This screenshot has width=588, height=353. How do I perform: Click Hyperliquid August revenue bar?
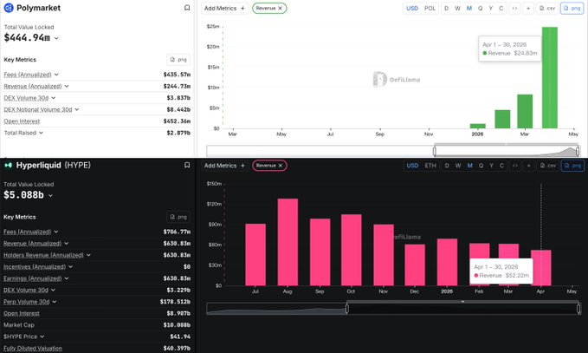click(x=288, y=242)
